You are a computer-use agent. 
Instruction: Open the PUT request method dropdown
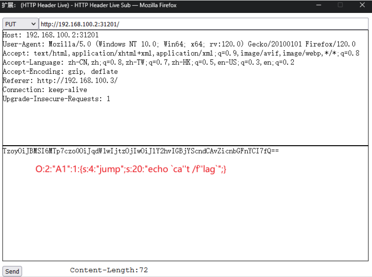point(21,24)
